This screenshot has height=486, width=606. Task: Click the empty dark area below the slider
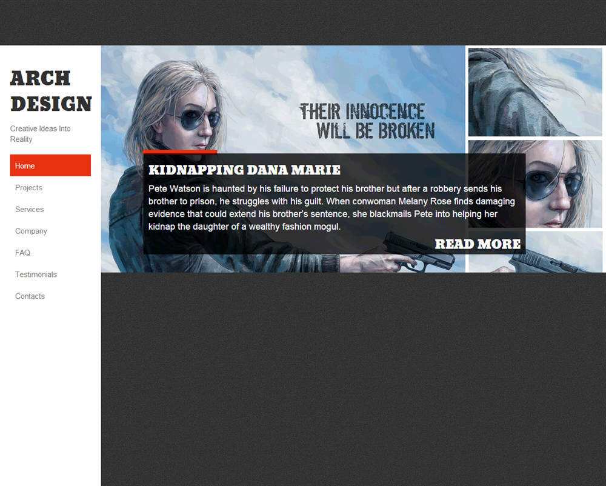point(351,376)
